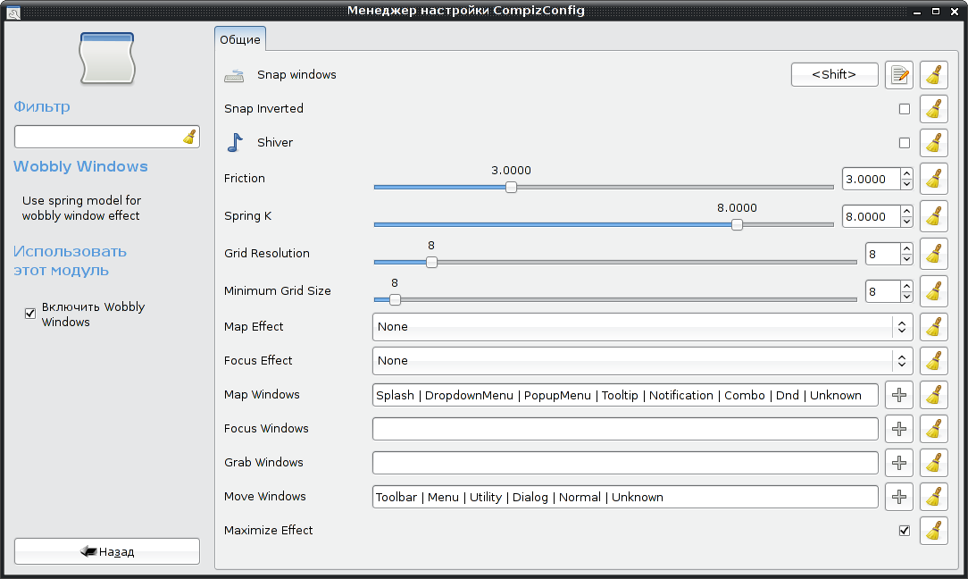Reset Snap windows setting with broom icon

(x=933, y=75)
